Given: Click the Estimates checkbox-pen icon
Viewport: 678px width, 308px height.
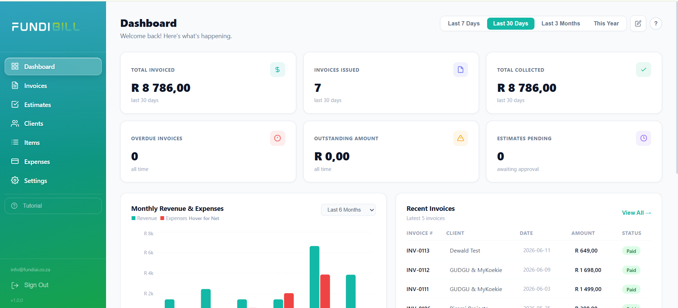Looking at the screenshot, I should (x=15, y=104).
